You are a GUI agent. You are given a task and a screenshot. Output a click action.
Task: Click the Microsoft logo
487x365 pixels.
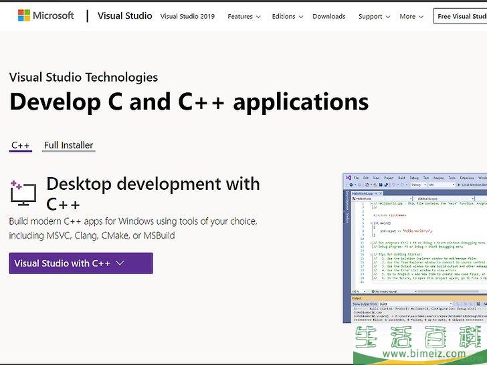[x=46, y=15]
